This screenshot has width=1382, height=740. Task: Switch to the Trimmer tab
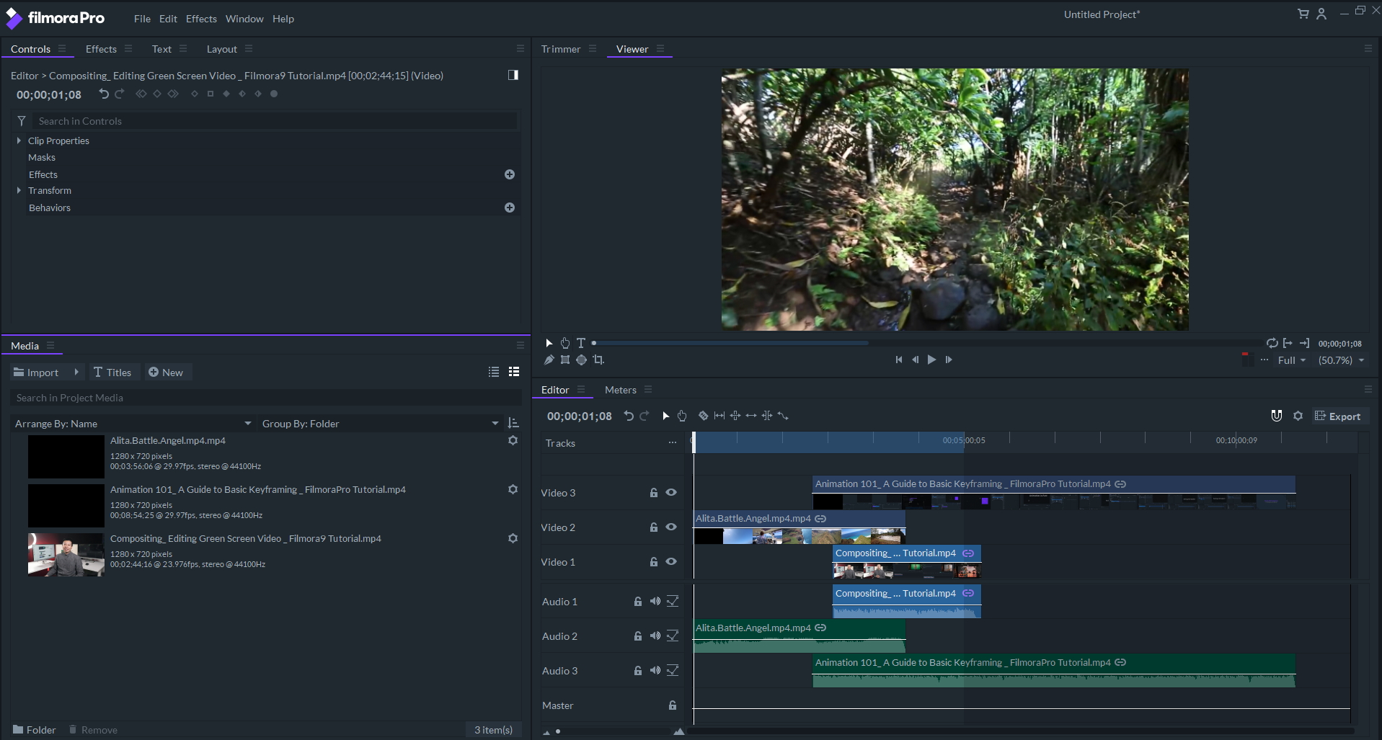[560, 49]
